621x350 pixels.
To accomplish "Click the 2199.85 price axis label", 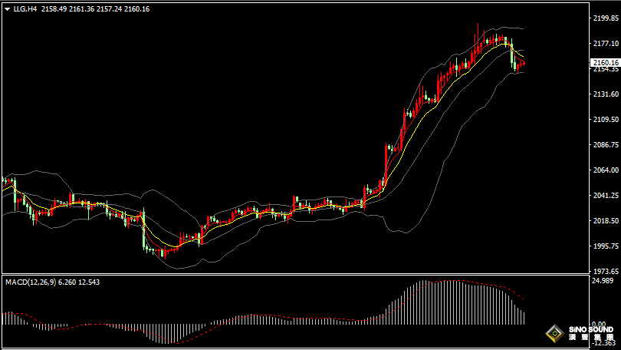I will click(x=605, y=17).
